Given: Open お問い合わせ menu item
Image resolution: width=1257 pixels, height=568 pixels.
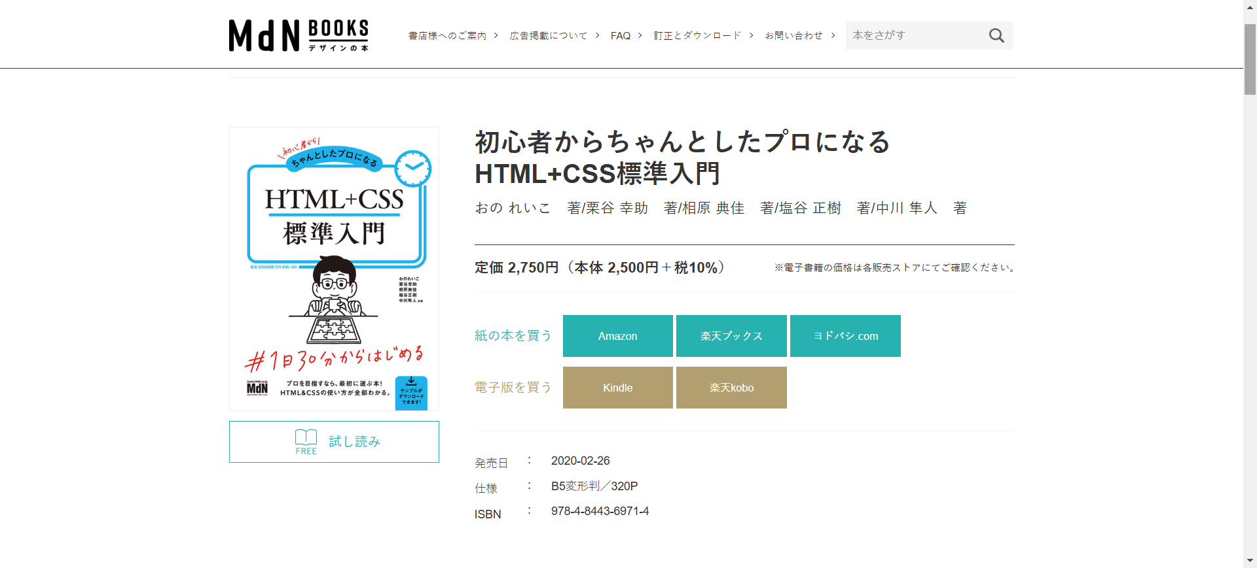Looking at the screenshot, I should coord(799,35).
